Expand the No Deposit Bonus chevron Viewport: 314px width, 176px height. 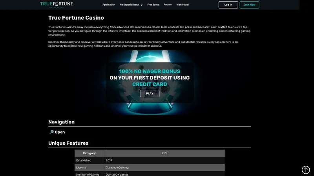click(142, 5)
